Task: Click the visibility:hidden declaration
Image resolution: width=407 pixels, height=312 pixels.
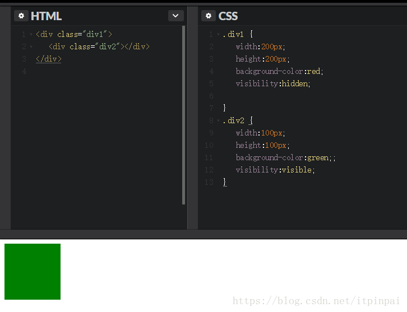Action: [x=273, y=83]
